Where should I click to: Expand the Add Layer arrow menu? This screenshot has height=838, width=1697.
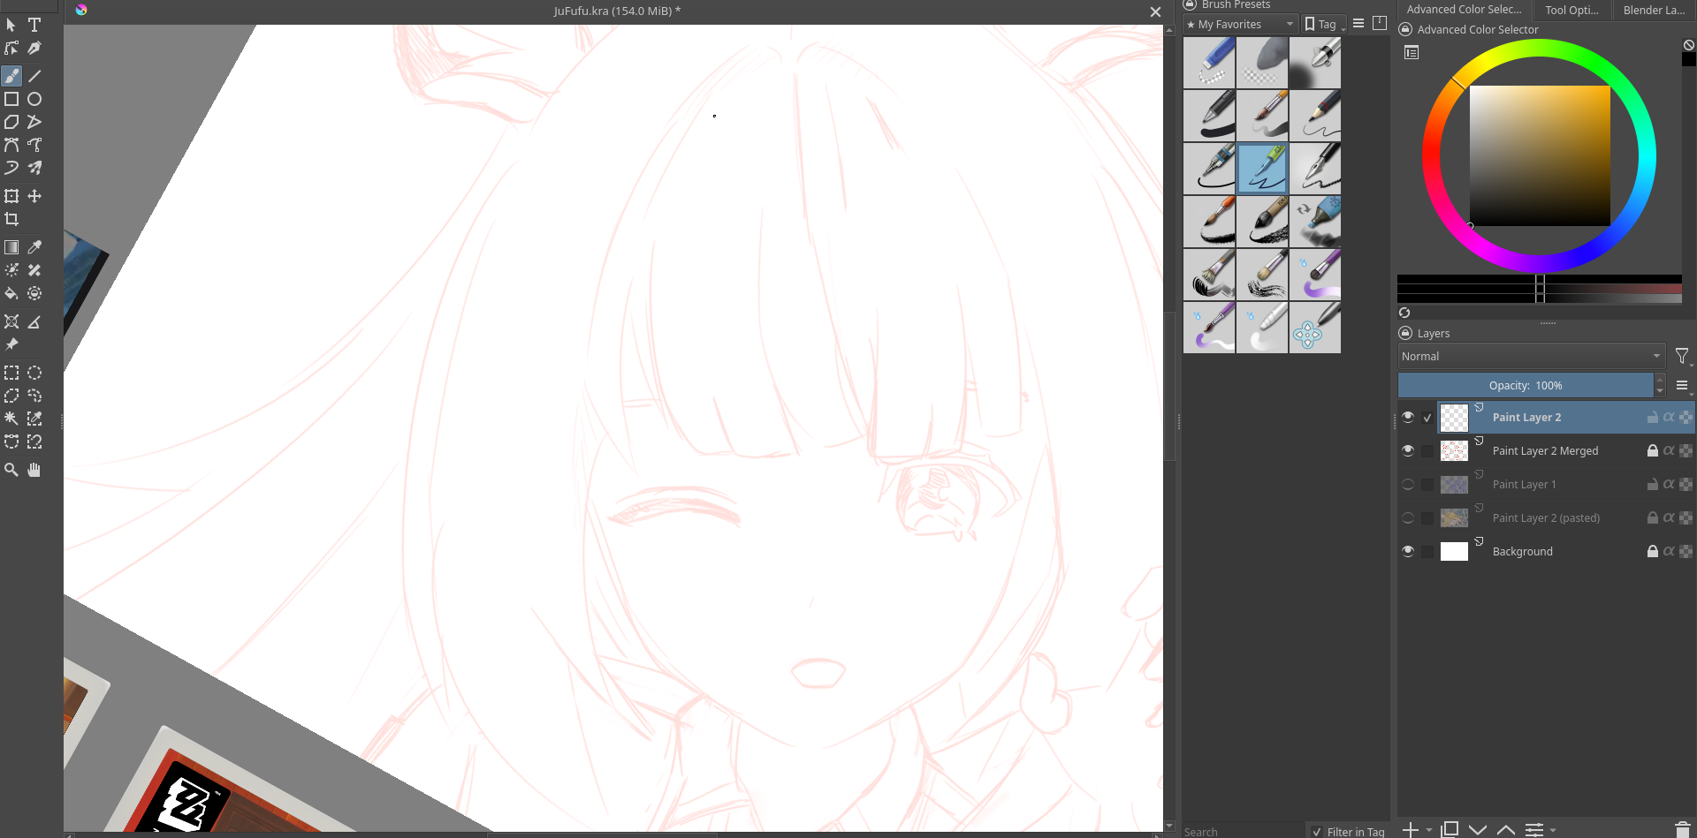[1429, 829]
